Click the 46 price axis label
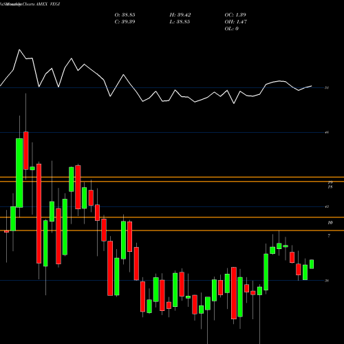Viewport: 344px width, 344px height. point(327,132)
